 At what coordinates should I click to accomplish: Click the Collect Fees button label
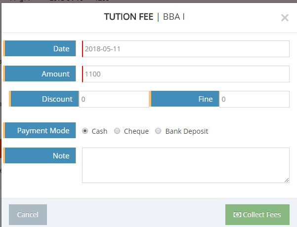(x=262, y=215)
